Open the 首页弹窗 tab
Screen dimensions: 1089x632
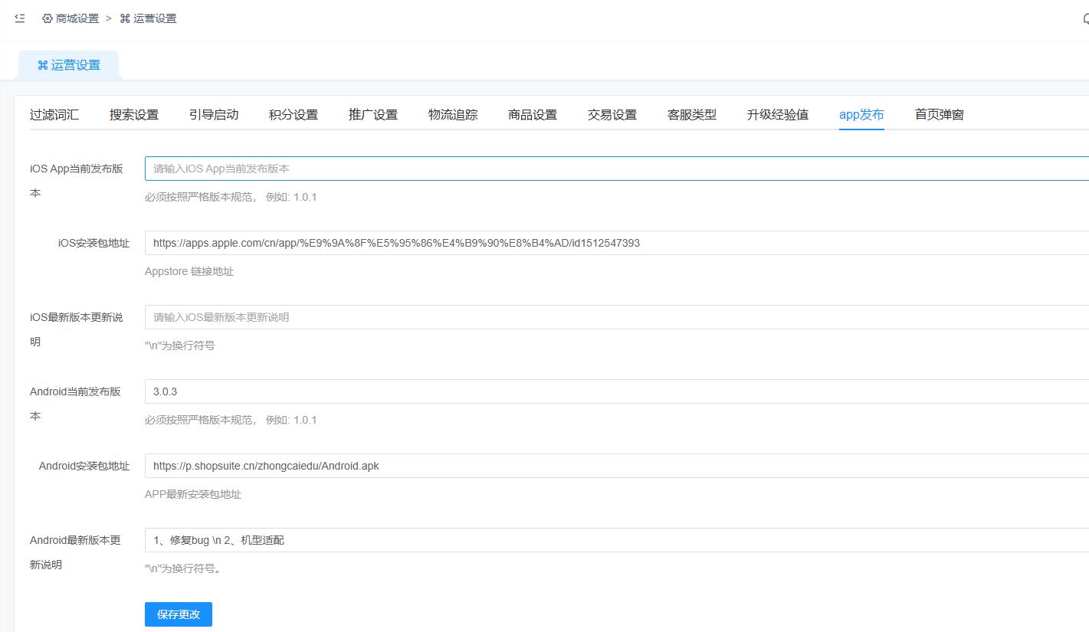(940, 115)
